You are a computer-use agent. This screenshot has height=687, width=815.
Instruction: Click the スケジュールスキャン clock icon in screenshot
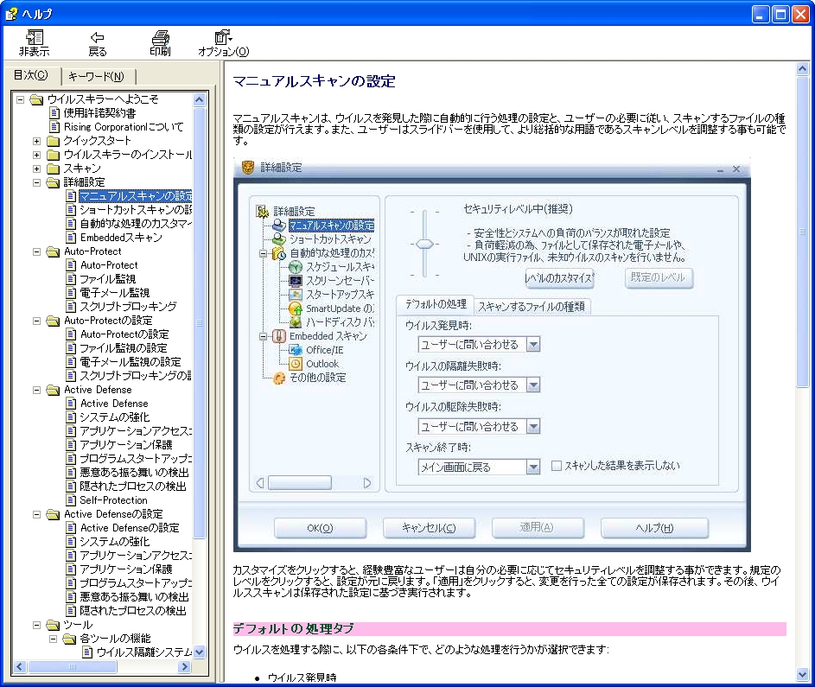(x=296, y=267)
